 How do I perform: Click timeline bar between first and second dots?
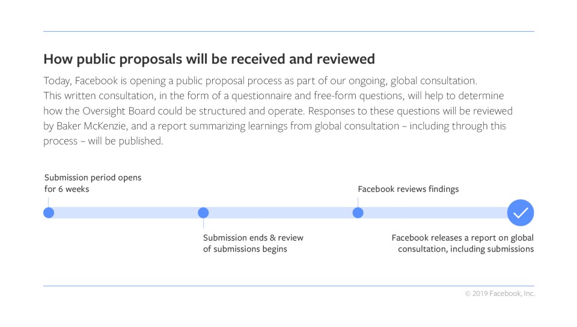point(126,212)
